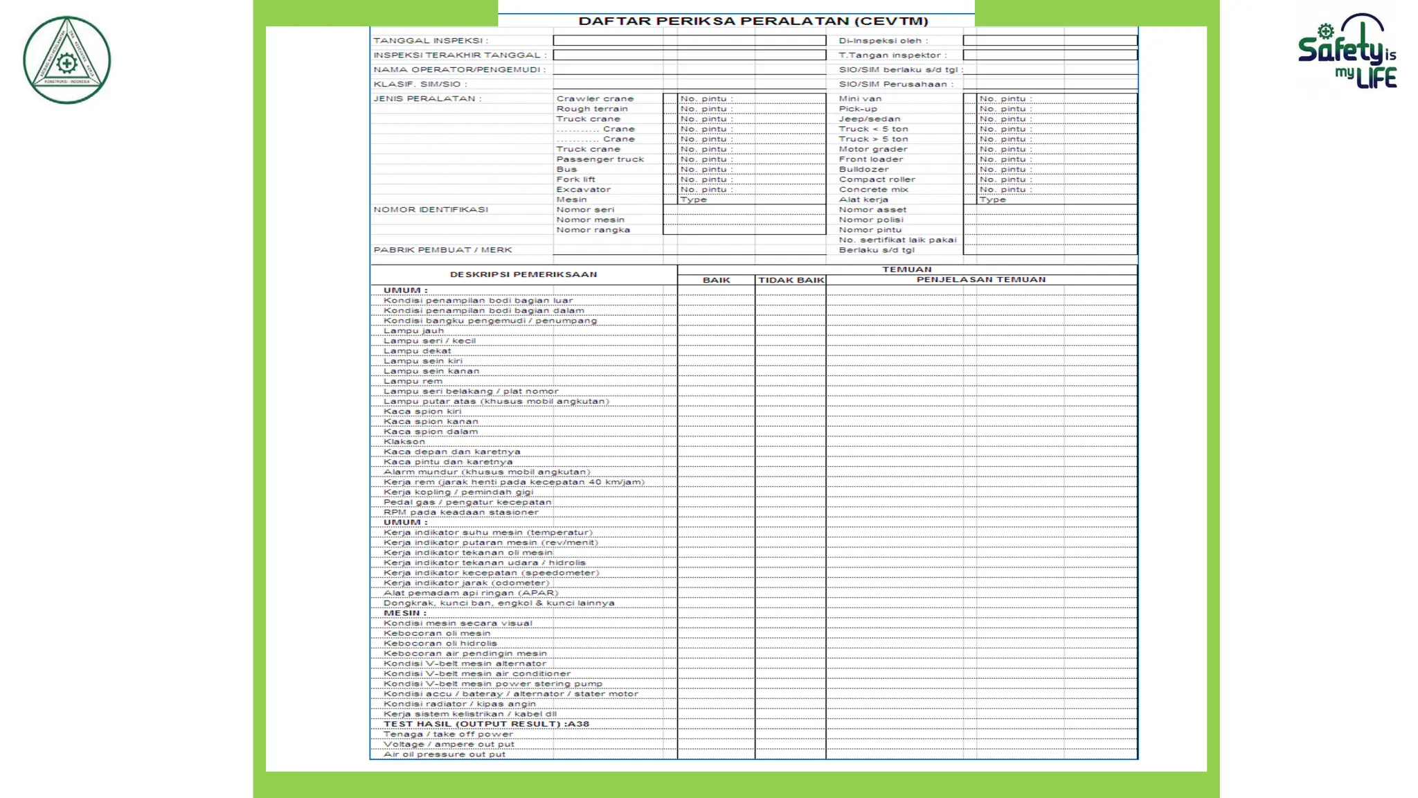Click the Safety is my LIFE logo
The image size is (1418, 798).
pos(1347,51)
